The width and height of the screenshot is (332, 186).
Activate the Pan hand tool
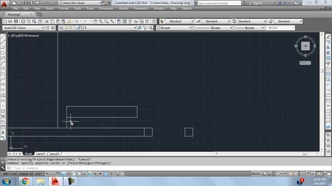(x=95, y=21)
